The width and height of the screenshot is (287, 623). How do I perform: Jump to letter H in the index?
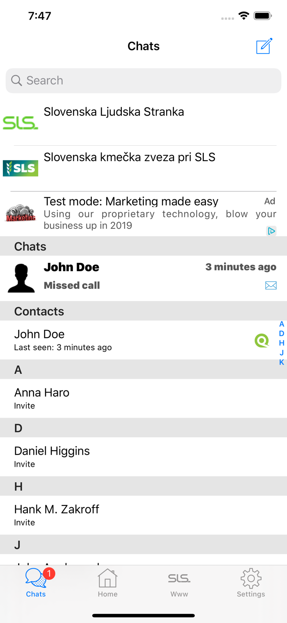click(282, 343)
